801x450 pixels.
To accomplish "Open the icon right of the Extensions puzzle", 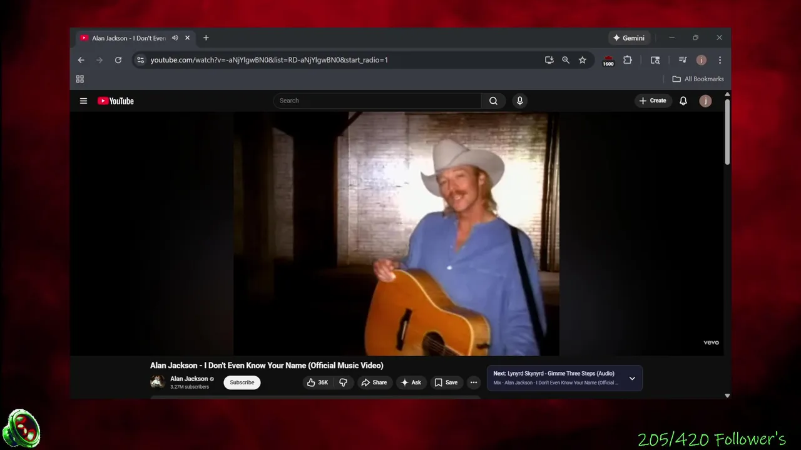I will pos(655,60).
